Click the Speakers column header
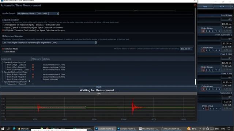This screenshot has height=131, width=234. [16, 59]
